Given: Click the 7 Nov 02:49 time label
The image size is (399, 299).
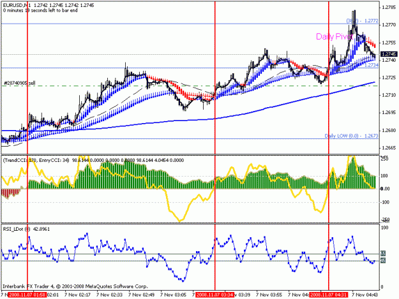Looking at the screenshot, I should tap(142, 295).
